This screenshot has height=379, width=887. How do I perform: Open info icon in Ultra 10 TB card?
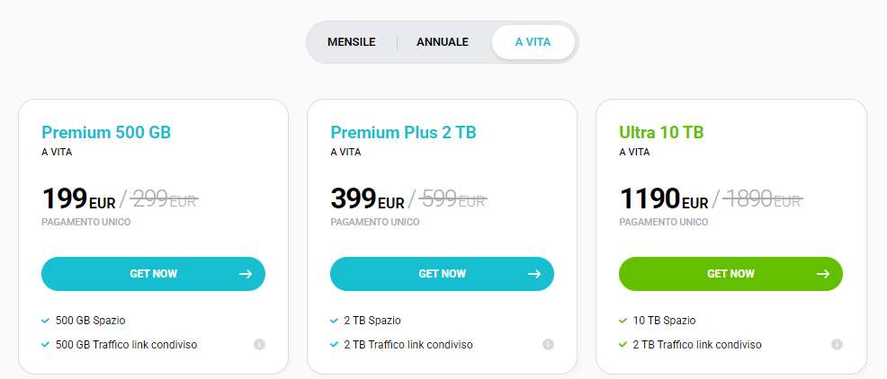[x=837, y=344]
